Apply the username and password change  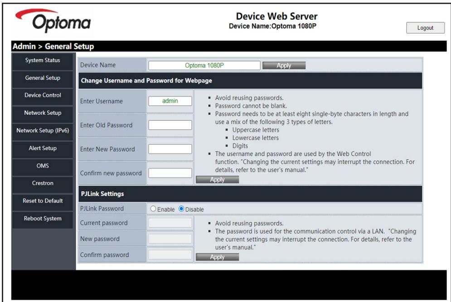coord(217,180)
